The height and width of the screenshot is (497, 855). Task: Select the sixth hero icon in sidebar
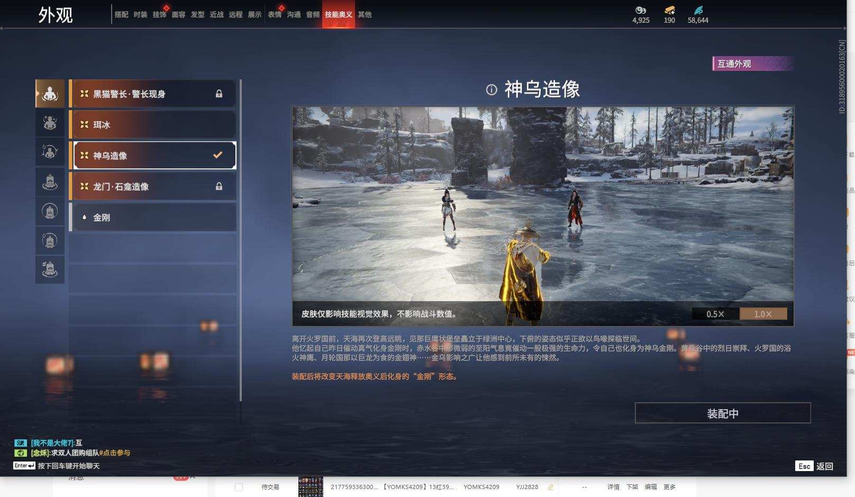coord(50,240)
